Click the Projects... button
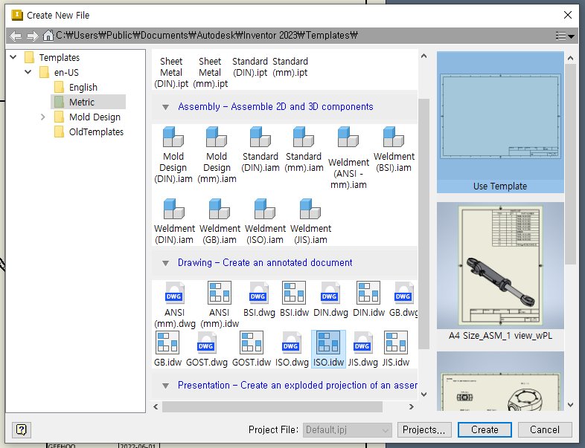This screenshot has height=448, width=585. click(x=424, y=429)
